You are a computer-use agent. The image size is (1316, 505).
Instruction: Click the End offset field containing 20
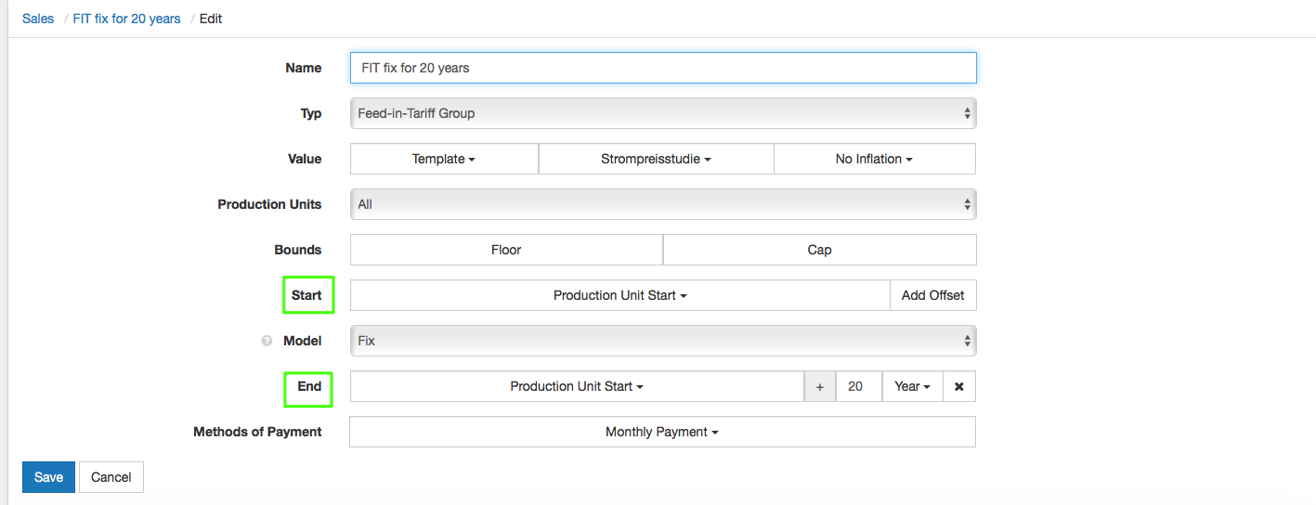tap(858, 386)
